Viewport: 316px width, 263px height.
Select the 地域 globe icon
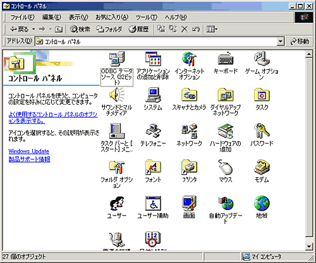coord(262,203)
